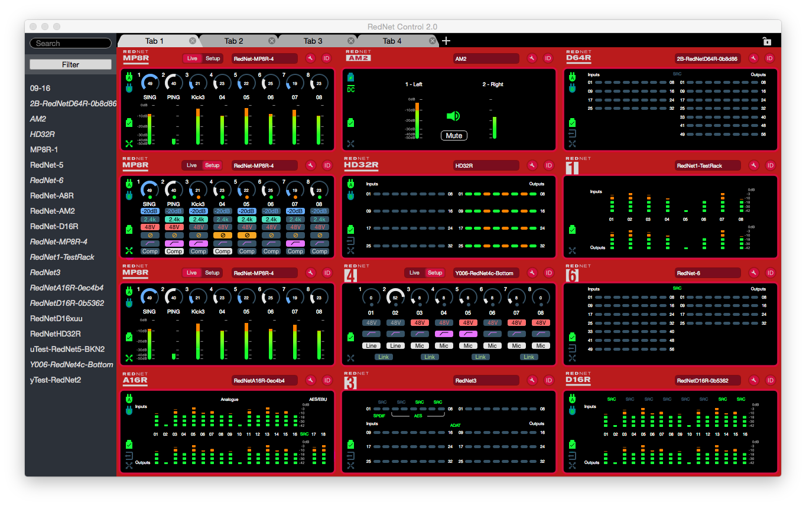Select Setup mode on Y006-RedNet4c-Bottom panel

pyautogui.click(x=435, y=273)
